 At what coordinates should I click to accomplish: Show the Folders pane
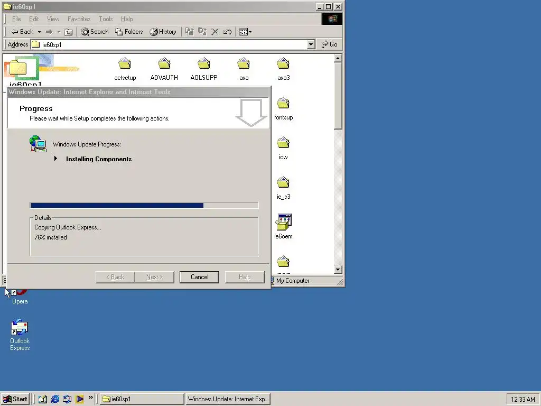(129, 32)
